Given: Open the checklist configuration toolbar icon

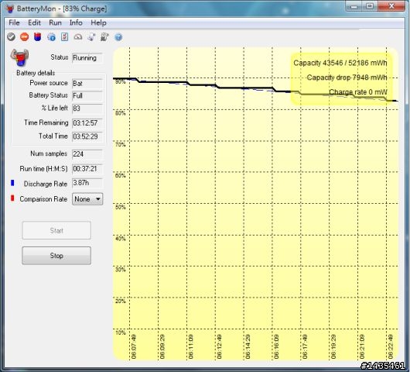Looking at the screenshot, I should [x=64, y=37].
